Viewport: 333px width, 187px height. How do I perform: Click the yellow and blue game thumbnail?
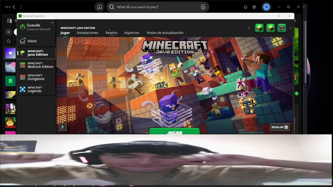tap(10, 95)
